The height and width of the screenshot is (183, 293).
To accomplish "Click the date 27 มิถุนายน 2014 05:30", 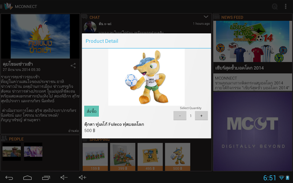I will pyautogui.click(x=22, y=70).
